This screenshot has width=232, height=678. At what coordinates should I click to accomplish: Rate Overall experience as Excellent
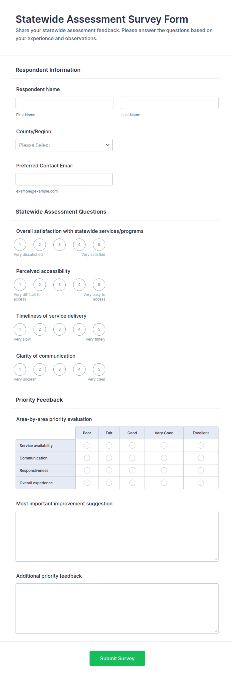coord(201,483)
